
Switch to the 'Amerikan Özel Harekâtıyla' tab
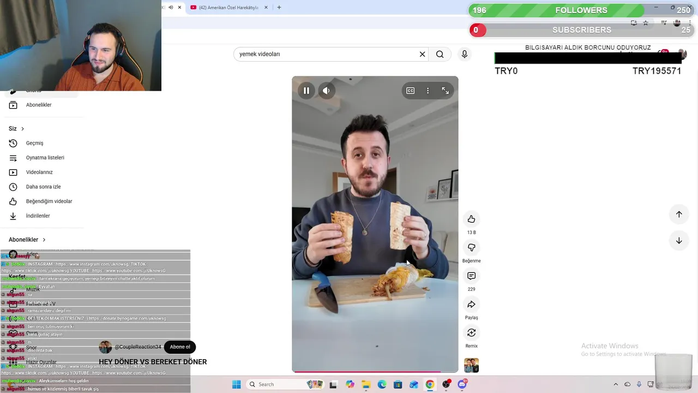[x=225, y=8]
